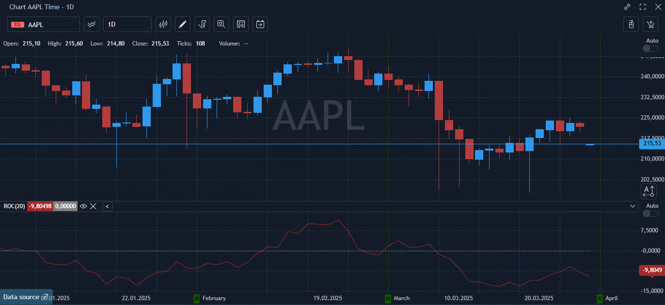This screenshot has height=305, width=665.
Task: Click the mouse trading icon
Action: [631, 24]
